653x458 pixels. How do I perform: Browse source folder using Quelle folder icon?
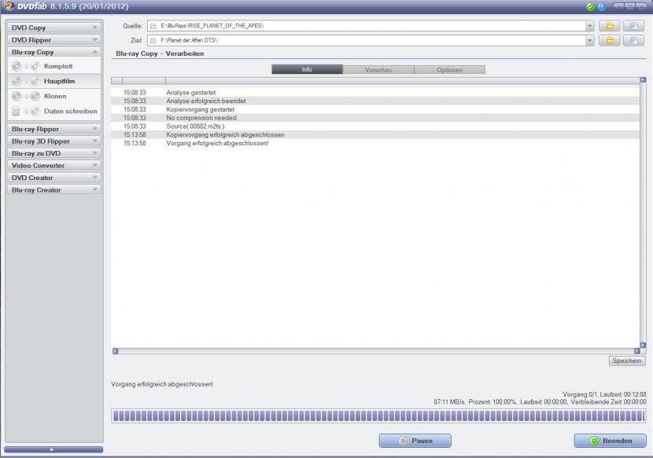tap(610, 26)
